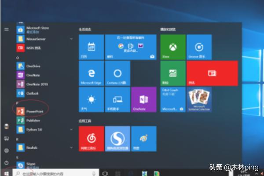This screenshot has width=264, height=176.
Task: Click the user account avatar
Action: [x=7, y=126]
